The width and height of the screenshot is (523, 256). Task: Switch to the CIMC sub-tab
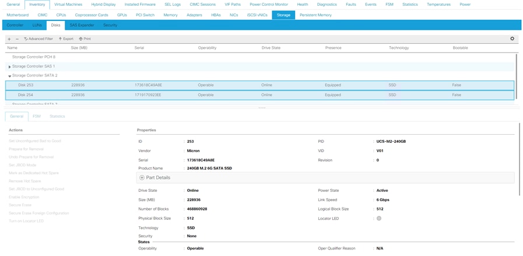(43, 15)
